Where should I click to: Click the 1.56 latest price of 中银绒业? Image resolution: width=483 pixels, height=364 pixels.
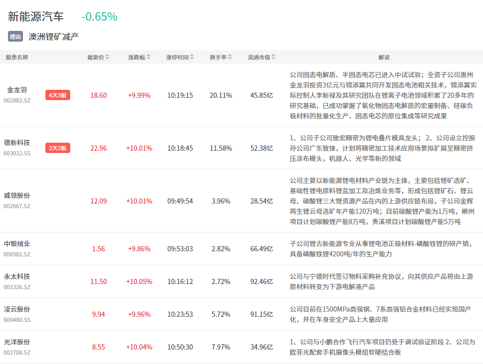[99, 249]
